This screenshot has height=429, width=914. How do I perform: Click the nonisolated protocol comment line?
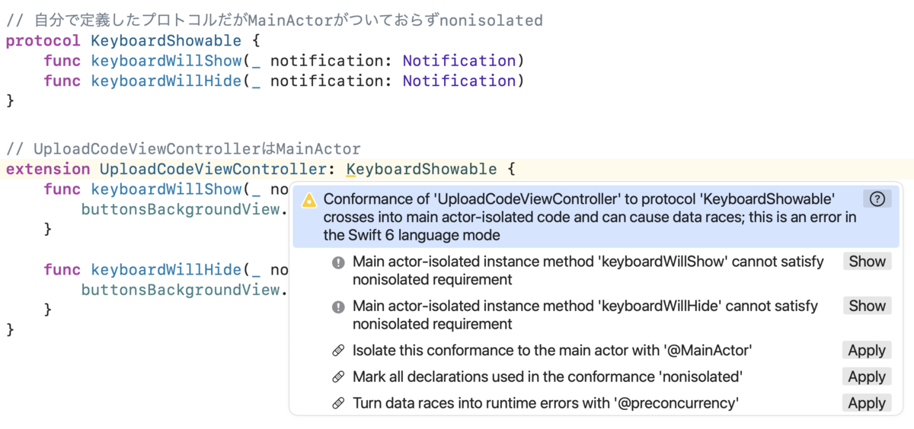274,21
